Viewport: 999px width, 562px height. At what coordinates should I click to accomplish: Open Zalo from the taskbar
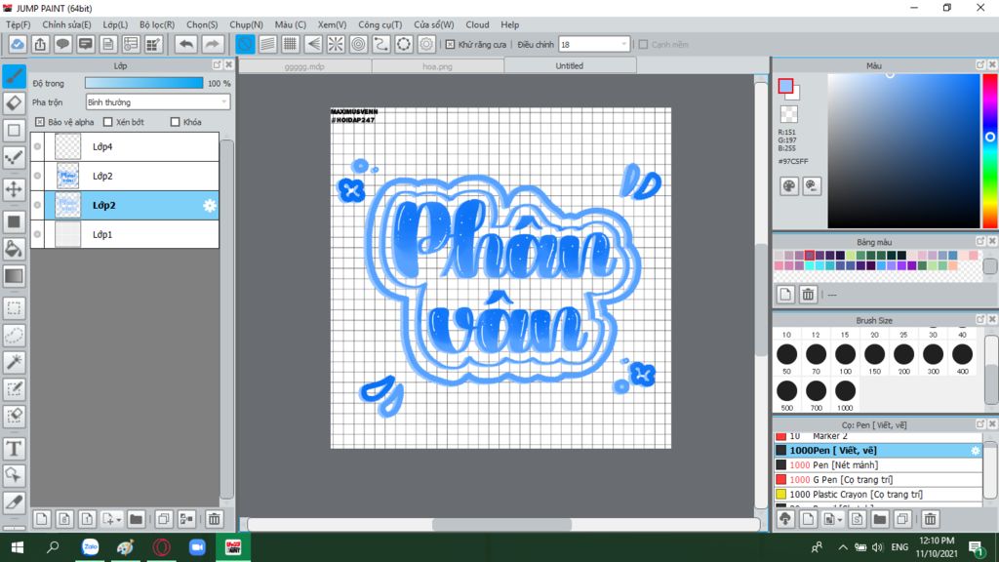point(90,547)
